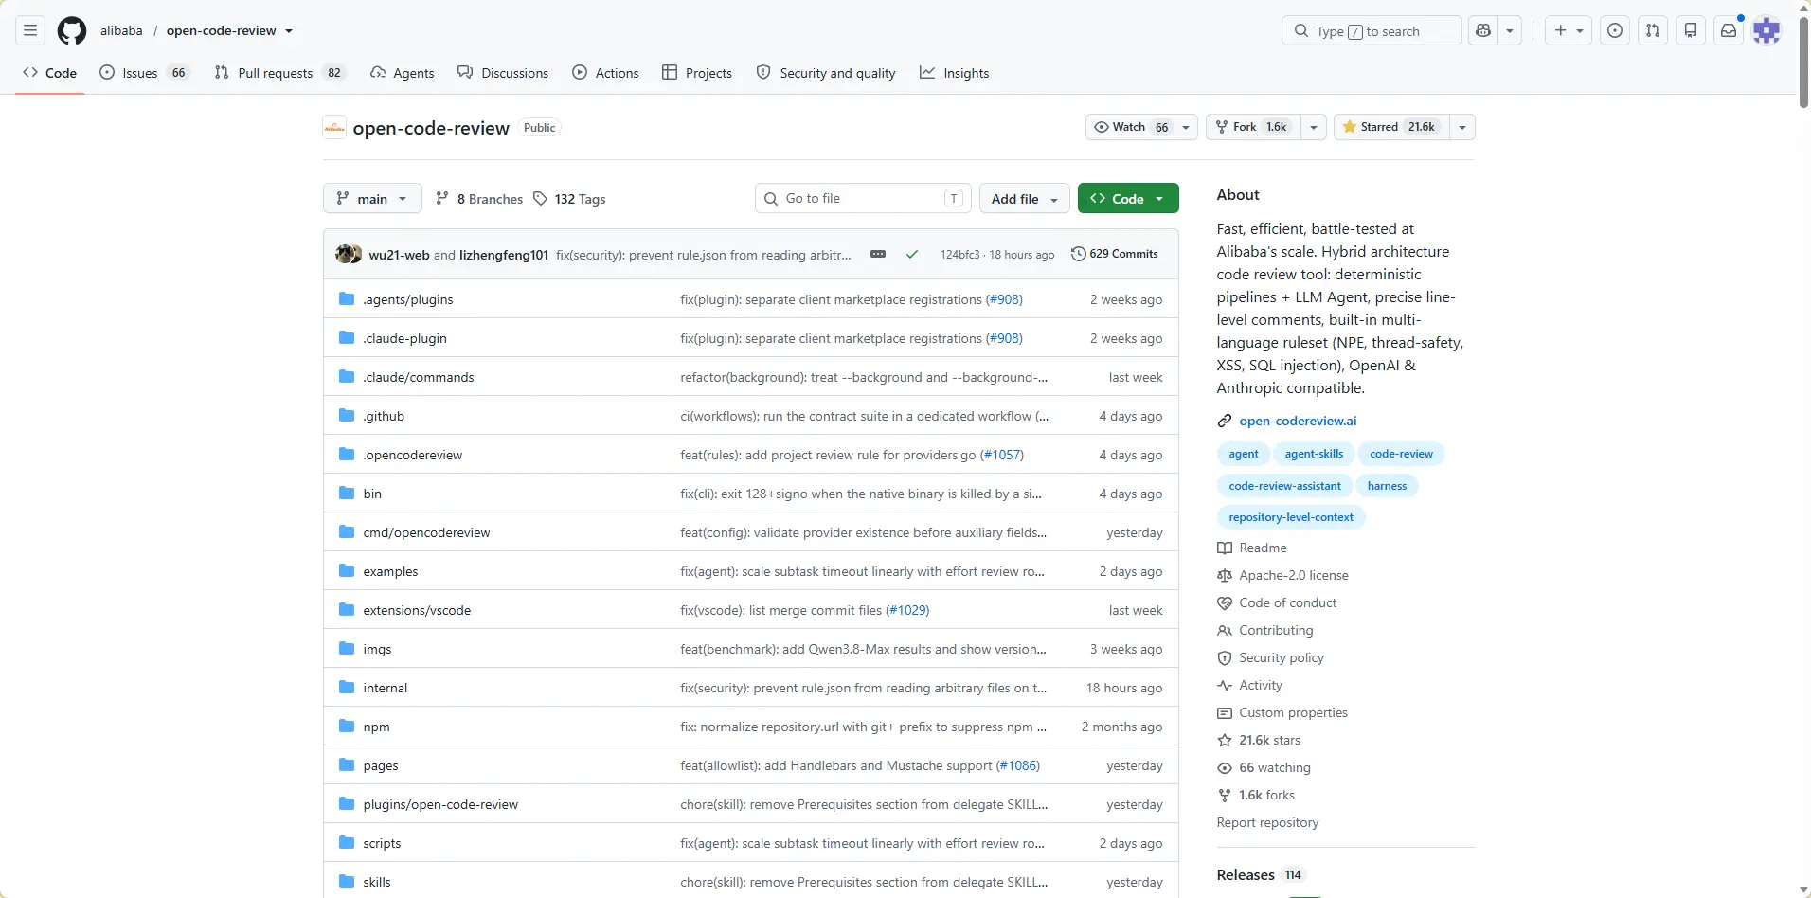The width and height of the screenshot is (1811, 898).
Task: Open the Actions tab
Action: 605,73
